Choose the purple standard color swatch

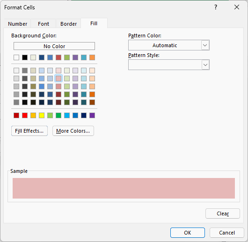92,115
